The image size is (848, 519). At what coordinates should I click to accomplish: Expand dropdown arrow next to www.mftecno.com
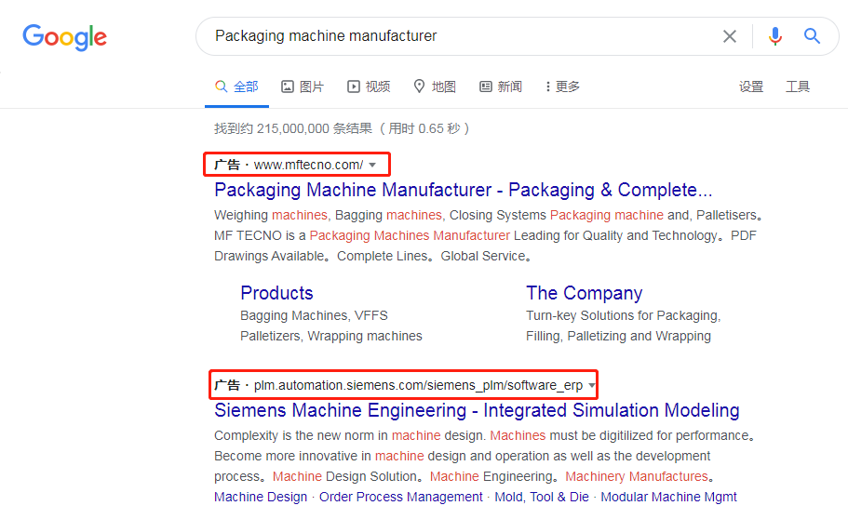(372, 165)
